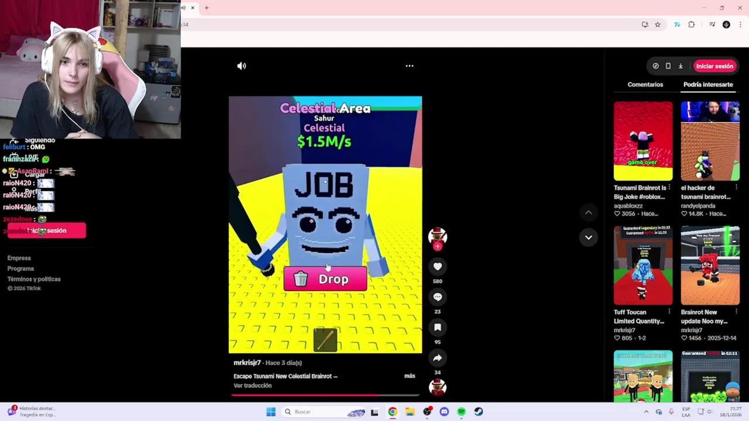Open the three-dots video options menu
This screenshot has width=749, height=421.
410,66
